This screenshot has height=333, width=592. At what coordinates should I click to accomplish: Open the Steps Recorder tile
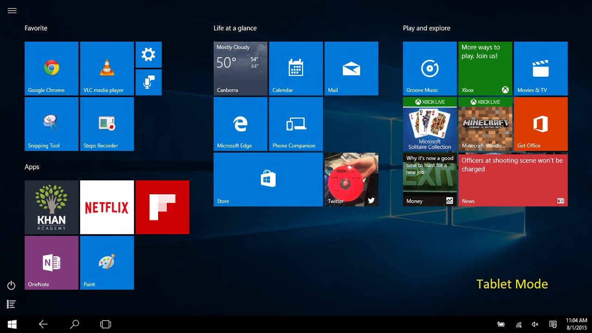coord(107,124)
